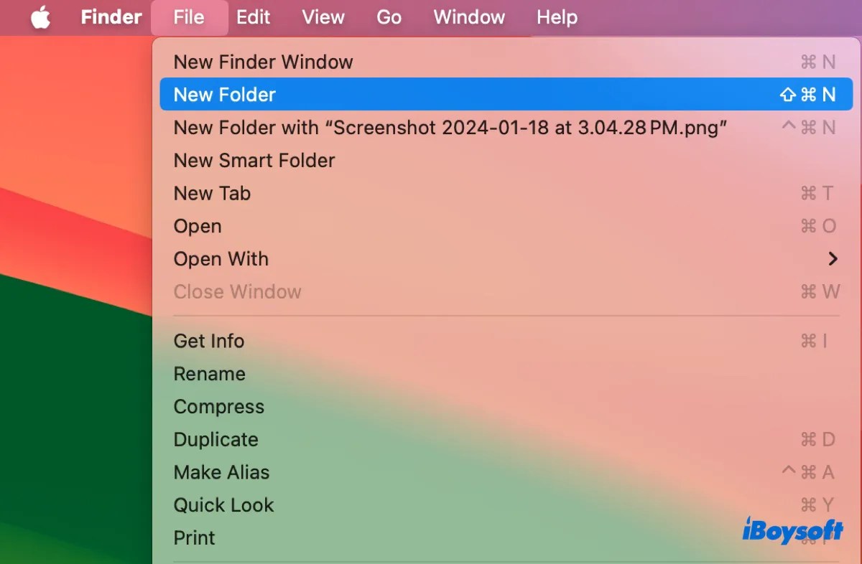862x564 pixels.
Task: Open the Go menu
Action: [x=389, y=17]
